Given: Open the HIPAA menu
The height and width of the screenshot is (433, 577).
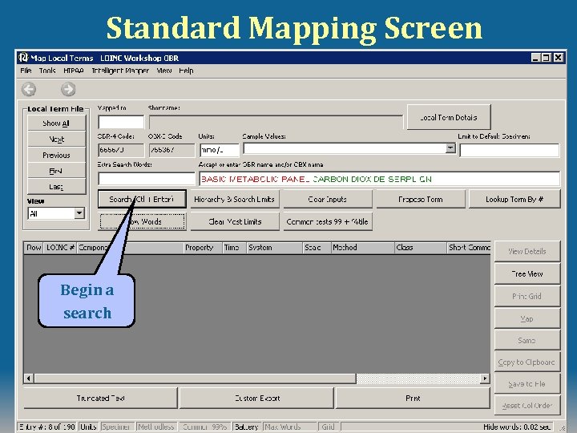Looking at the screenshot, I should coord(73,71).
